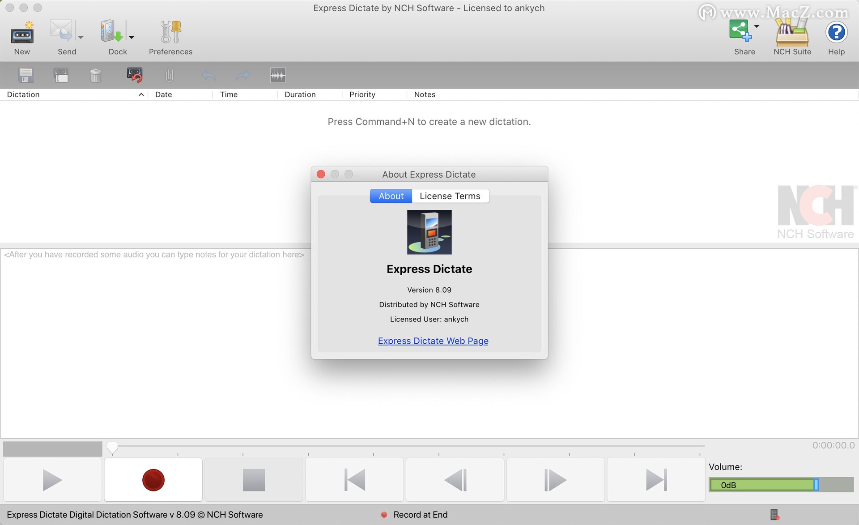This screenshot has width=859, height=525.
Task: Click the Send envelope icon
Action: [x=61, y=31]
